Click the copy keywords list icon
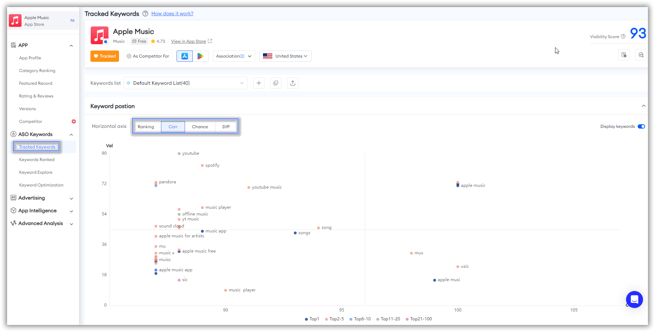The height and width of the screenshot is (332, 655). tap(276, 83)
